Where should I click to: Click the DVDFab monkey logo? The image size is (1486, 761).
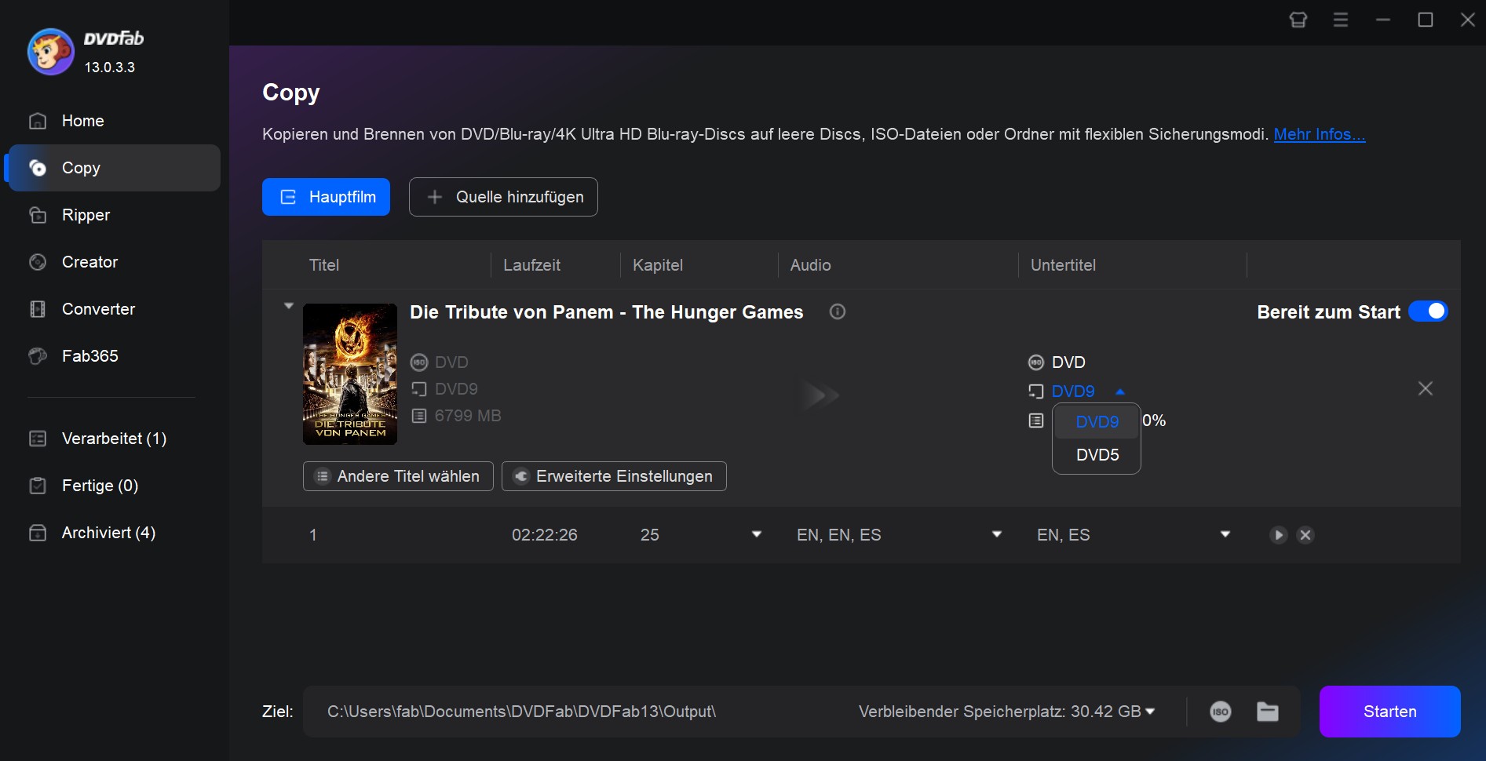point(51,52)
